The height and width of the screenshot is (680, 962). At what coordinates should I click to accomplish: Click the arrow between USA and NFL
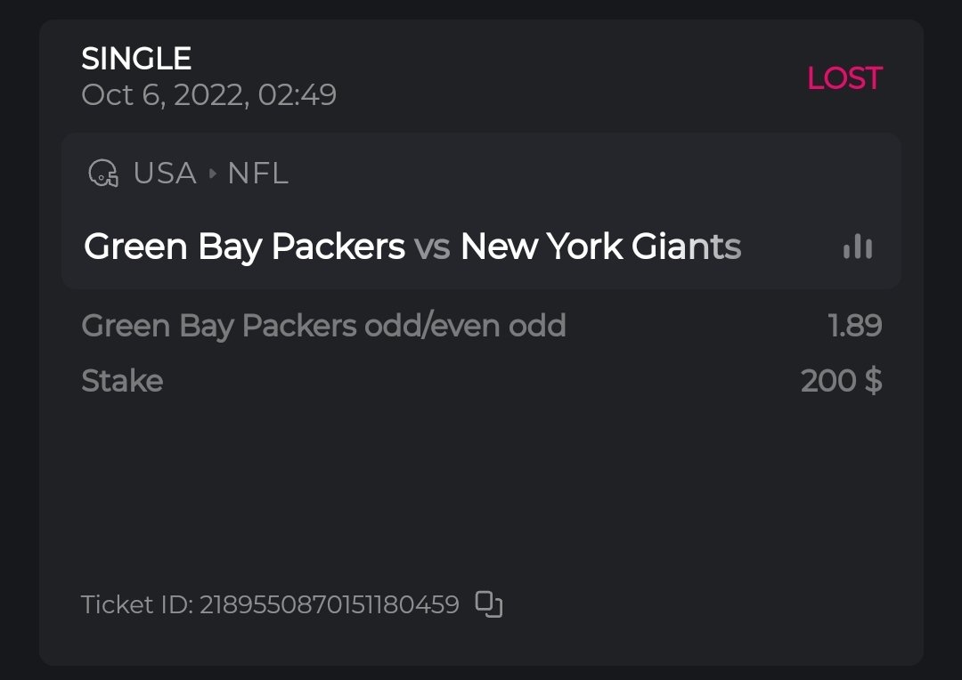212,174
